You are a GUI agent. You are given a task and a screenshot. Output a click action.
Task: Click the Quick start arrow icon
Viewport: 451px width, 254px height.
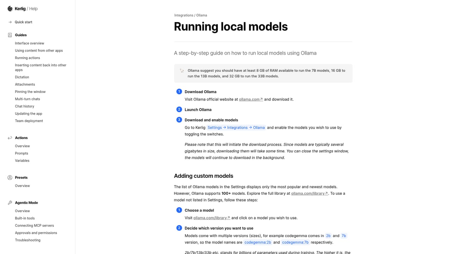pyautogui.click(x=10, y=22)
